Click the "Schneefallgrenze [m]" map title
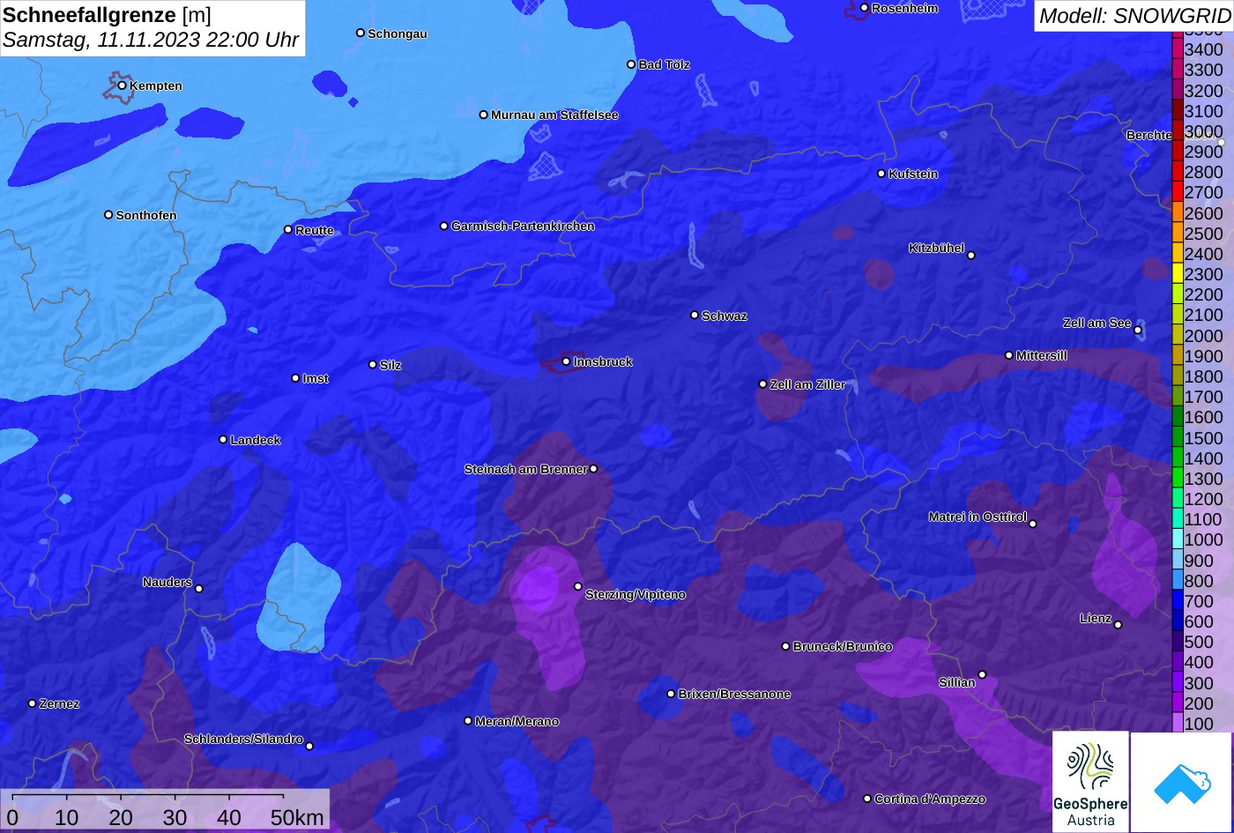This screenshot has height=833, width=1234. tap(108, 15)
